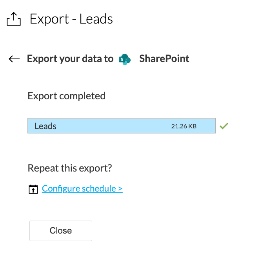Click the chevron after Configure schedule
This screenshot has width=262, height=274.
pos(120,189)
